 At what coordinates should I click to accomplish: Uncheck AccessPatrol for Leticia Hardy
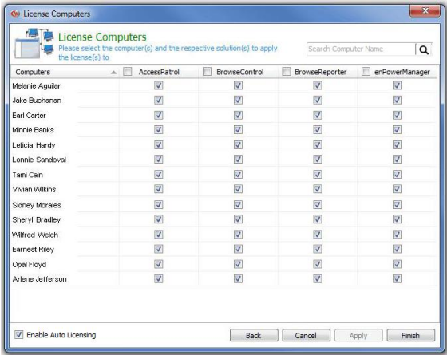[159, 144]
